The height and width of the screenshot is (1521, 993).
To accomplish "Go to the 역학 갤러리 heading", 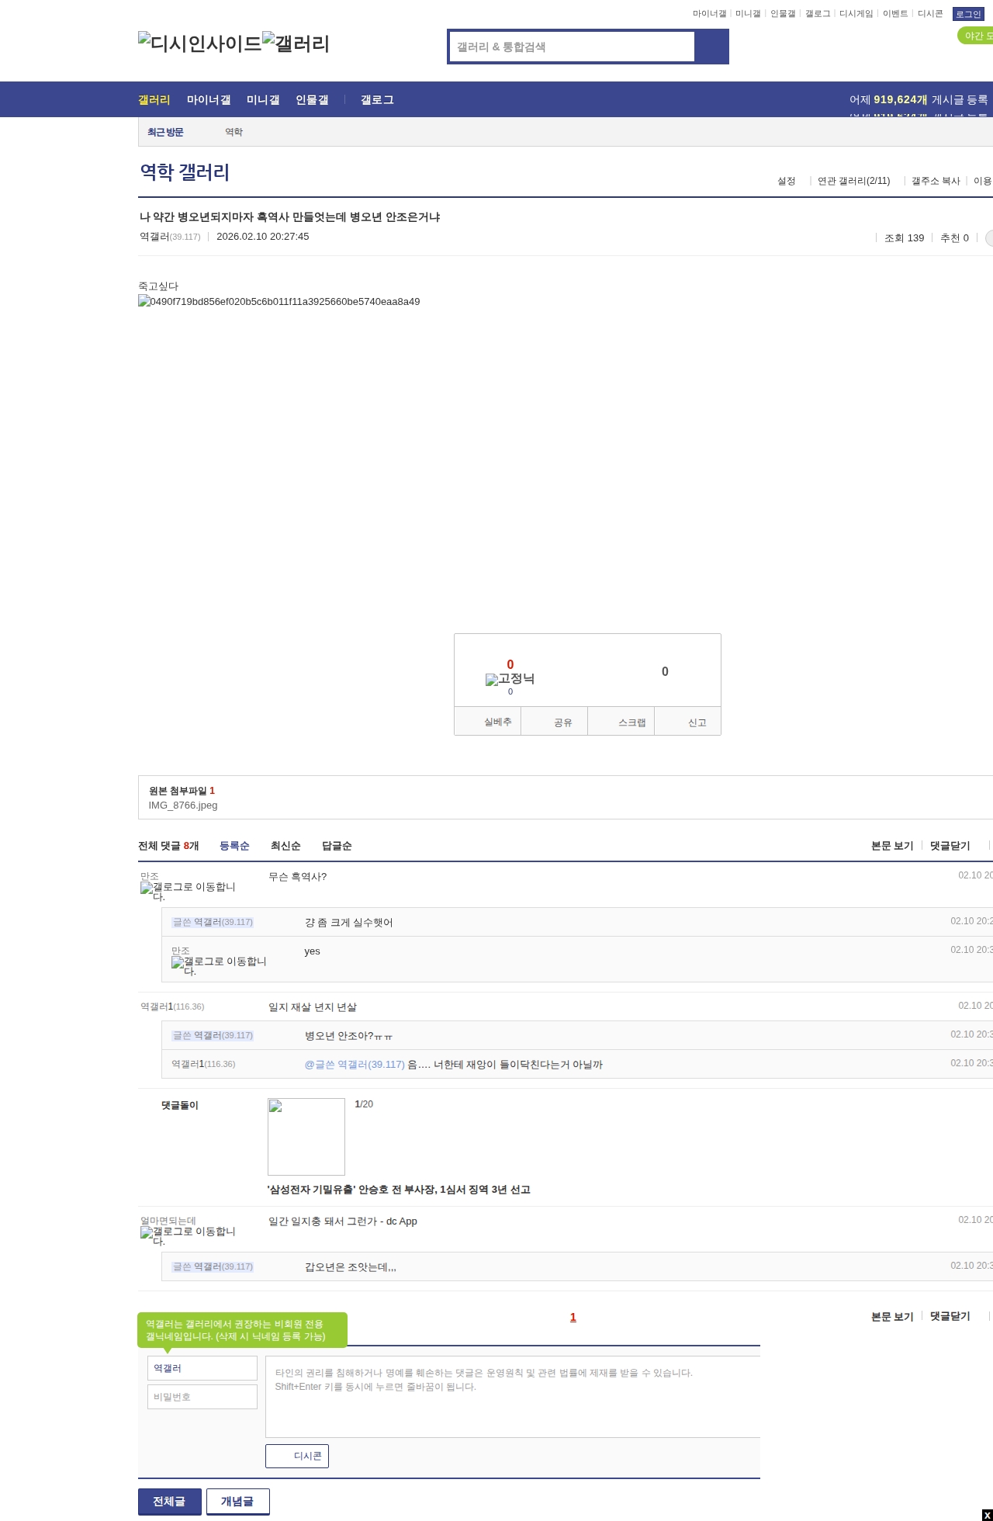I will coord(185,172).
